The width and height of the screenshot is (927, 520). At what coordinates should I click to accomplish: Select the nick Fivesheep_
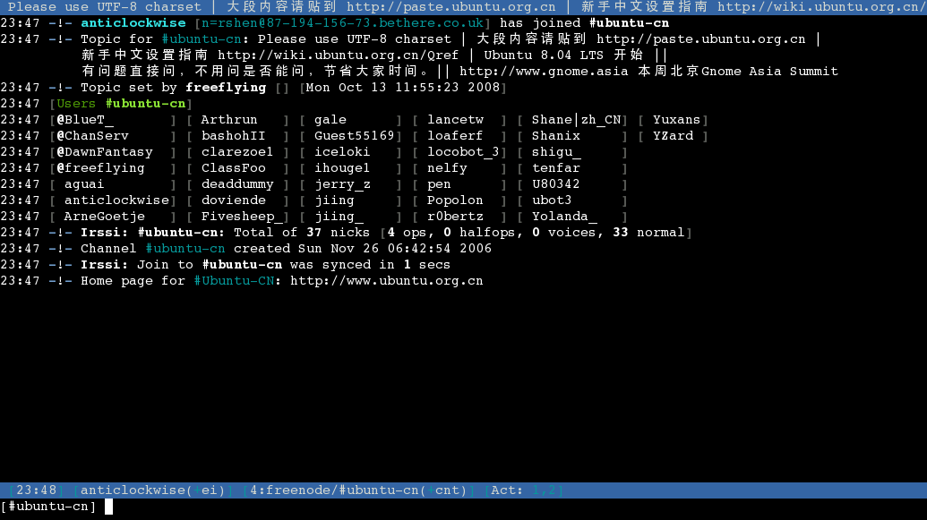245,217
